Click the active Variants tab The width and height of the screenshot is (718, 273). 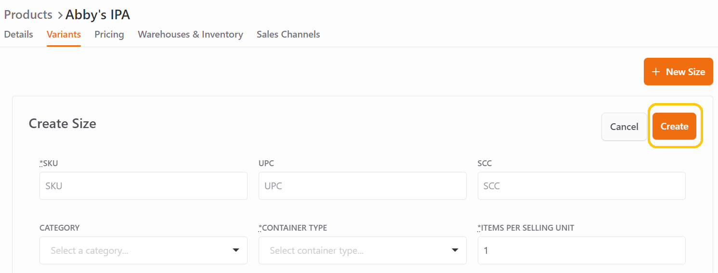click(64, 34)
